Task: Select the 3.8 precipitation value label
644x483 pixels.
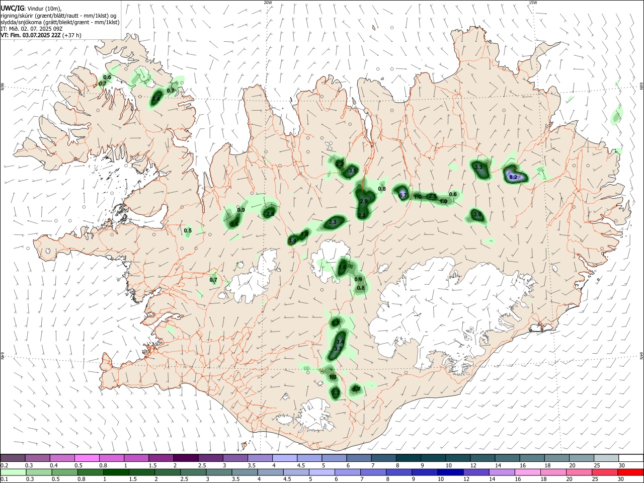Action: click(353, 171)
